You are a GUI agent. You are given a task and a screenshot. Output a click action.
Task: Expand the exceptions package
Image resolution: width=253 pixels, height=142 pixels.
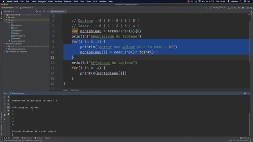click(9, 25)
